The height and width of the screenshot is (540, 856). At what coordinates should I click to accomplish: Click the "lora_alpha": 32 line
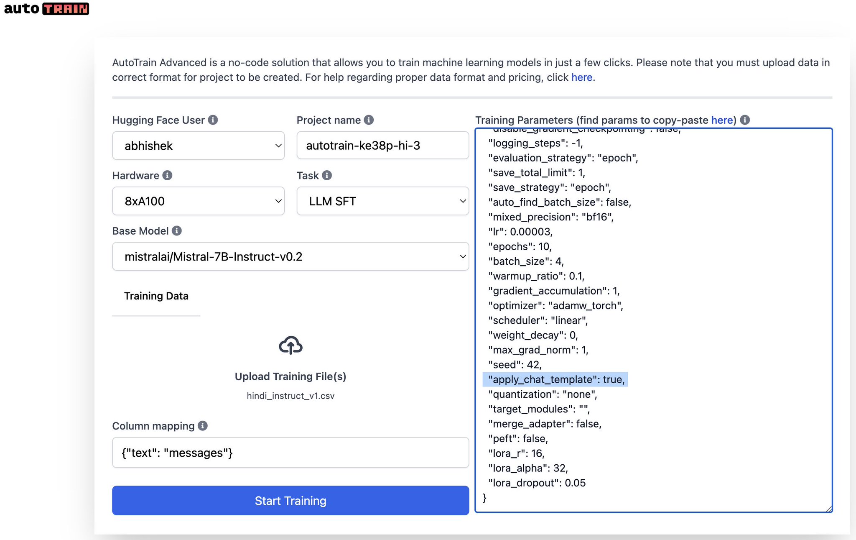tap(528, 468)
